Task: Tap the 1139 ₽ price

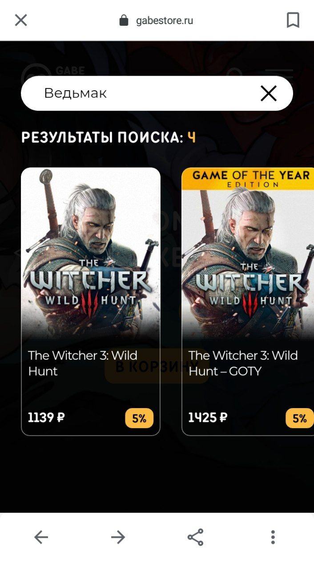Action: pos(46,418)
